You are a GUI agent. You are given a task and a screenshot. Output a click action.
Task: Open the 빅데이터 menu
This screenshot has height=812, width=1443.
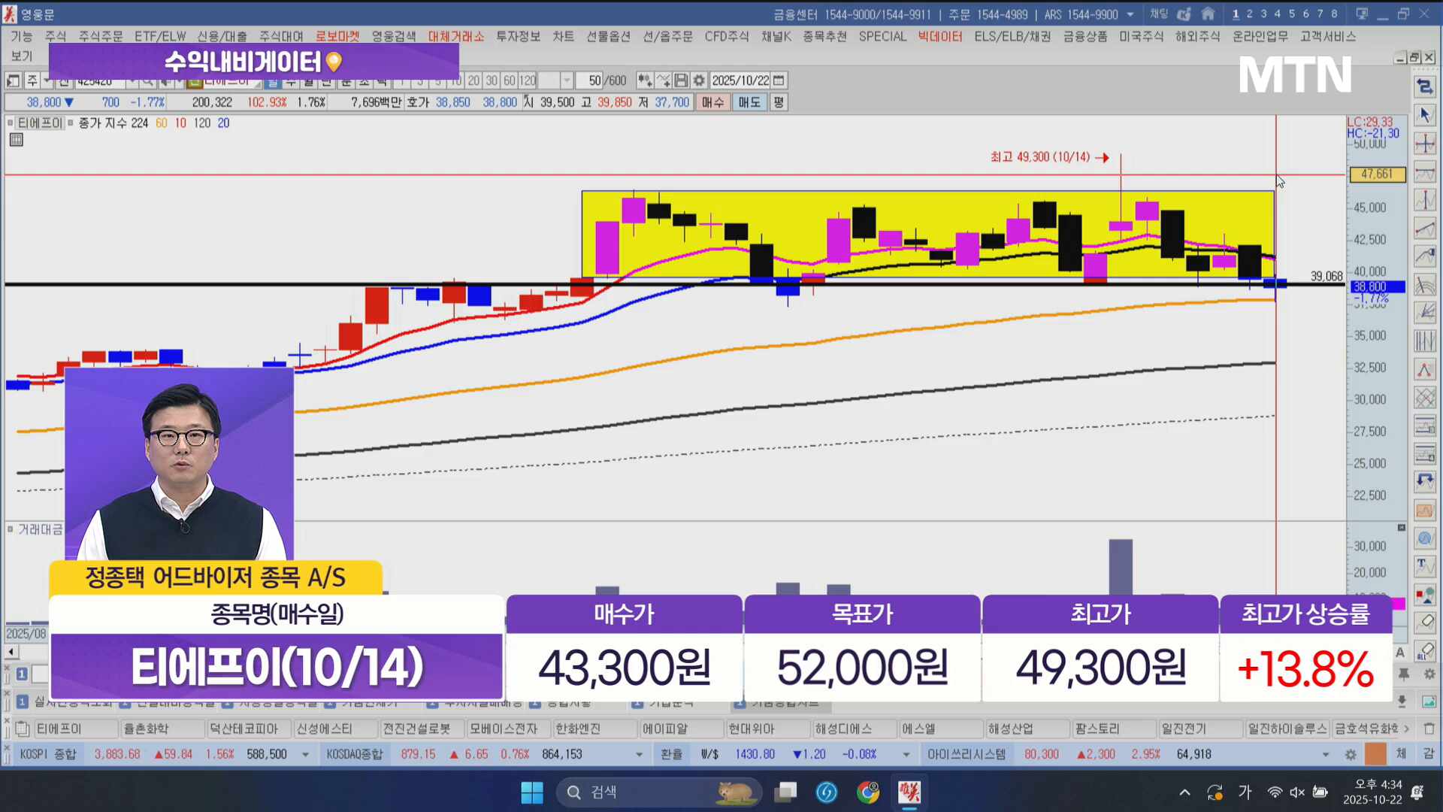[939, 36]
